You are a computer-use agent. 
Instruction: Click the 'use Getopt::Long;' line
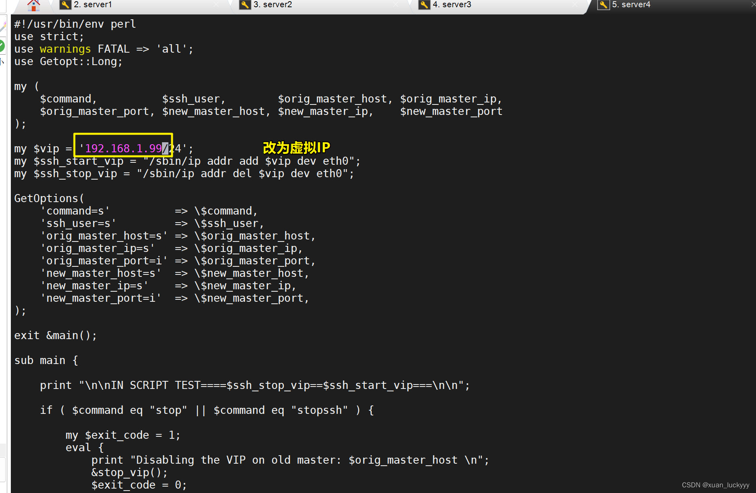pyautogui.click(x=68, y=61)
